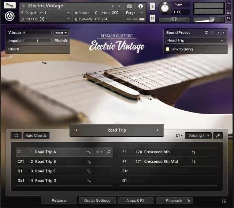This screenshot has height=208, width=234.
Task: Click the magnifier to browse Road Trip A pattern
Action: tap(108, 152)
